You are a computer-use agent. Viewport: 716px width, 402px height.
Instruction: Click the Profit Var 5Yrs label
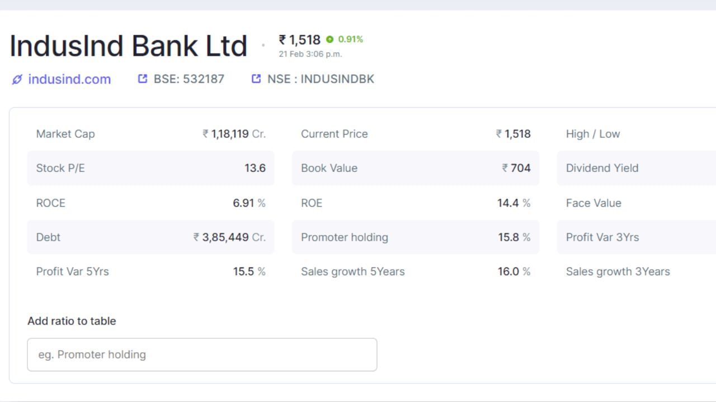[x=73, y=272]
